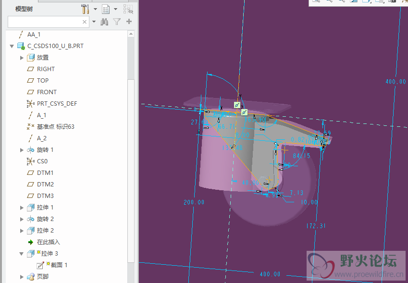408x283 pixels.
Task: Select the 66.71 dimension value
Action: tap(227, 126)
